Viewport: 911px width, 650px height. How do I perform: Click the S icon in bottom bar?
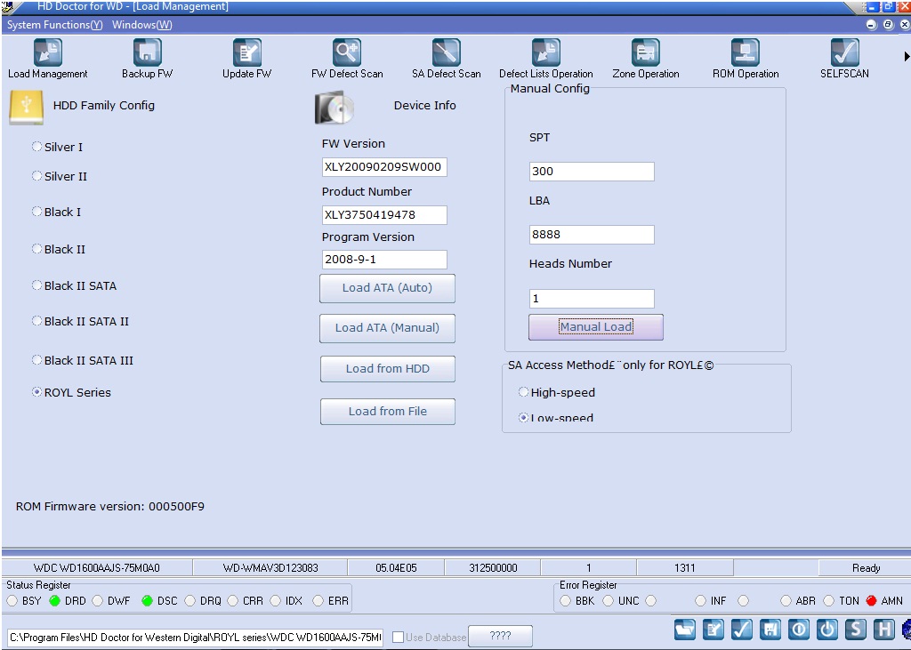856,629
